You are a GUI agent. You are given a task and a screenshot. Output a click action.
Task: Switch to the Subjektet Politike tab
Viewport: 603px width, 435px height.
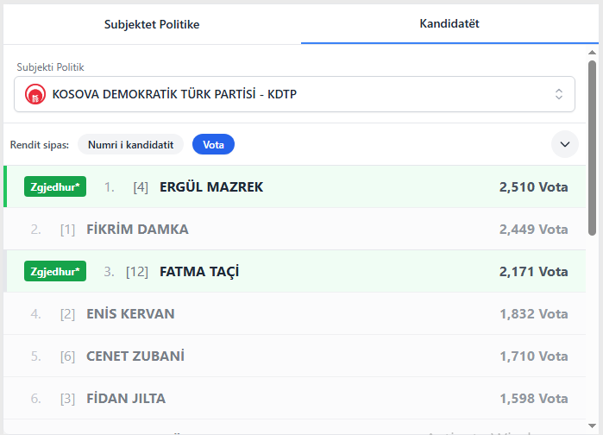coord(152,24)
